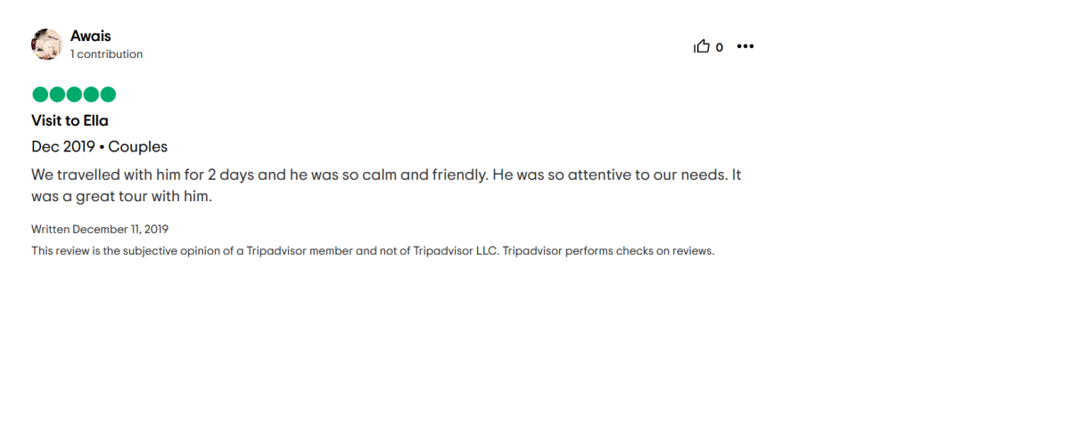
Task: Click the fifth green rating bubble
Action: 108,94
